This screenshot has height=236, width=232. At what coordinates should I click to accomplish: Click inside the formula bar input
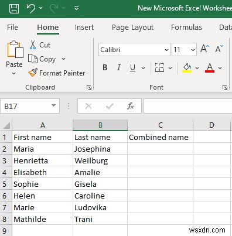click(x=188, y=106)
